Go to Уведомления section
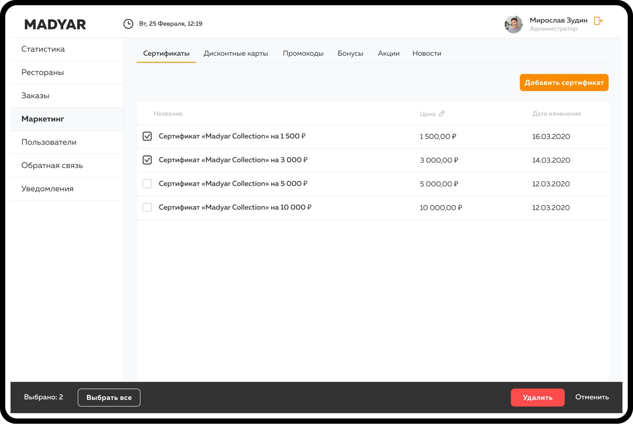This screenshot has height=424, width=633. (x=67, y=189)
